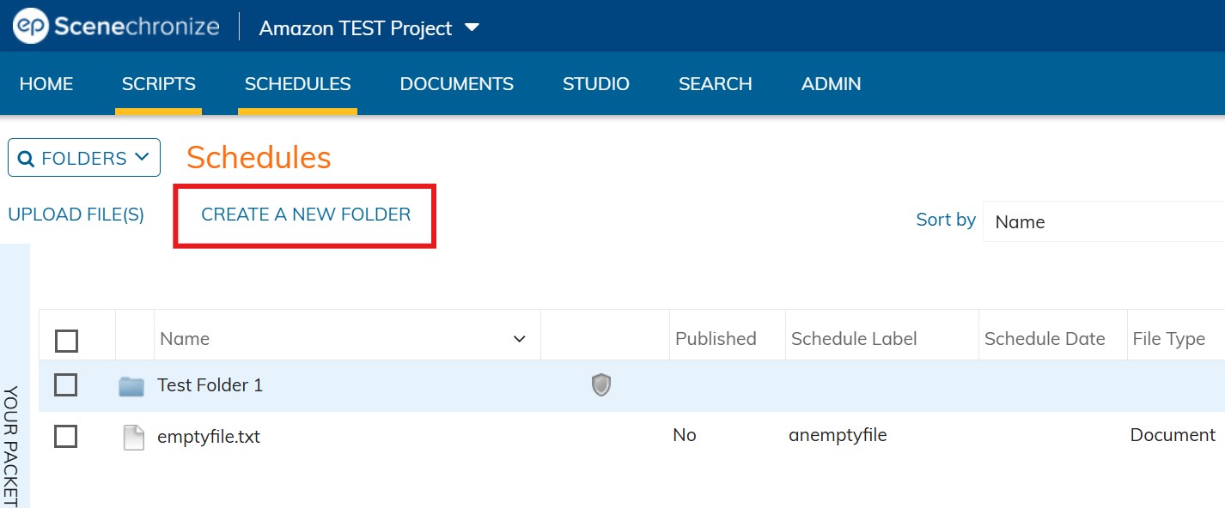Image resolution: width=1225 pixels, height=508 pixels.
Task: Sort by the File Type column header
Action: point(1169,339)
